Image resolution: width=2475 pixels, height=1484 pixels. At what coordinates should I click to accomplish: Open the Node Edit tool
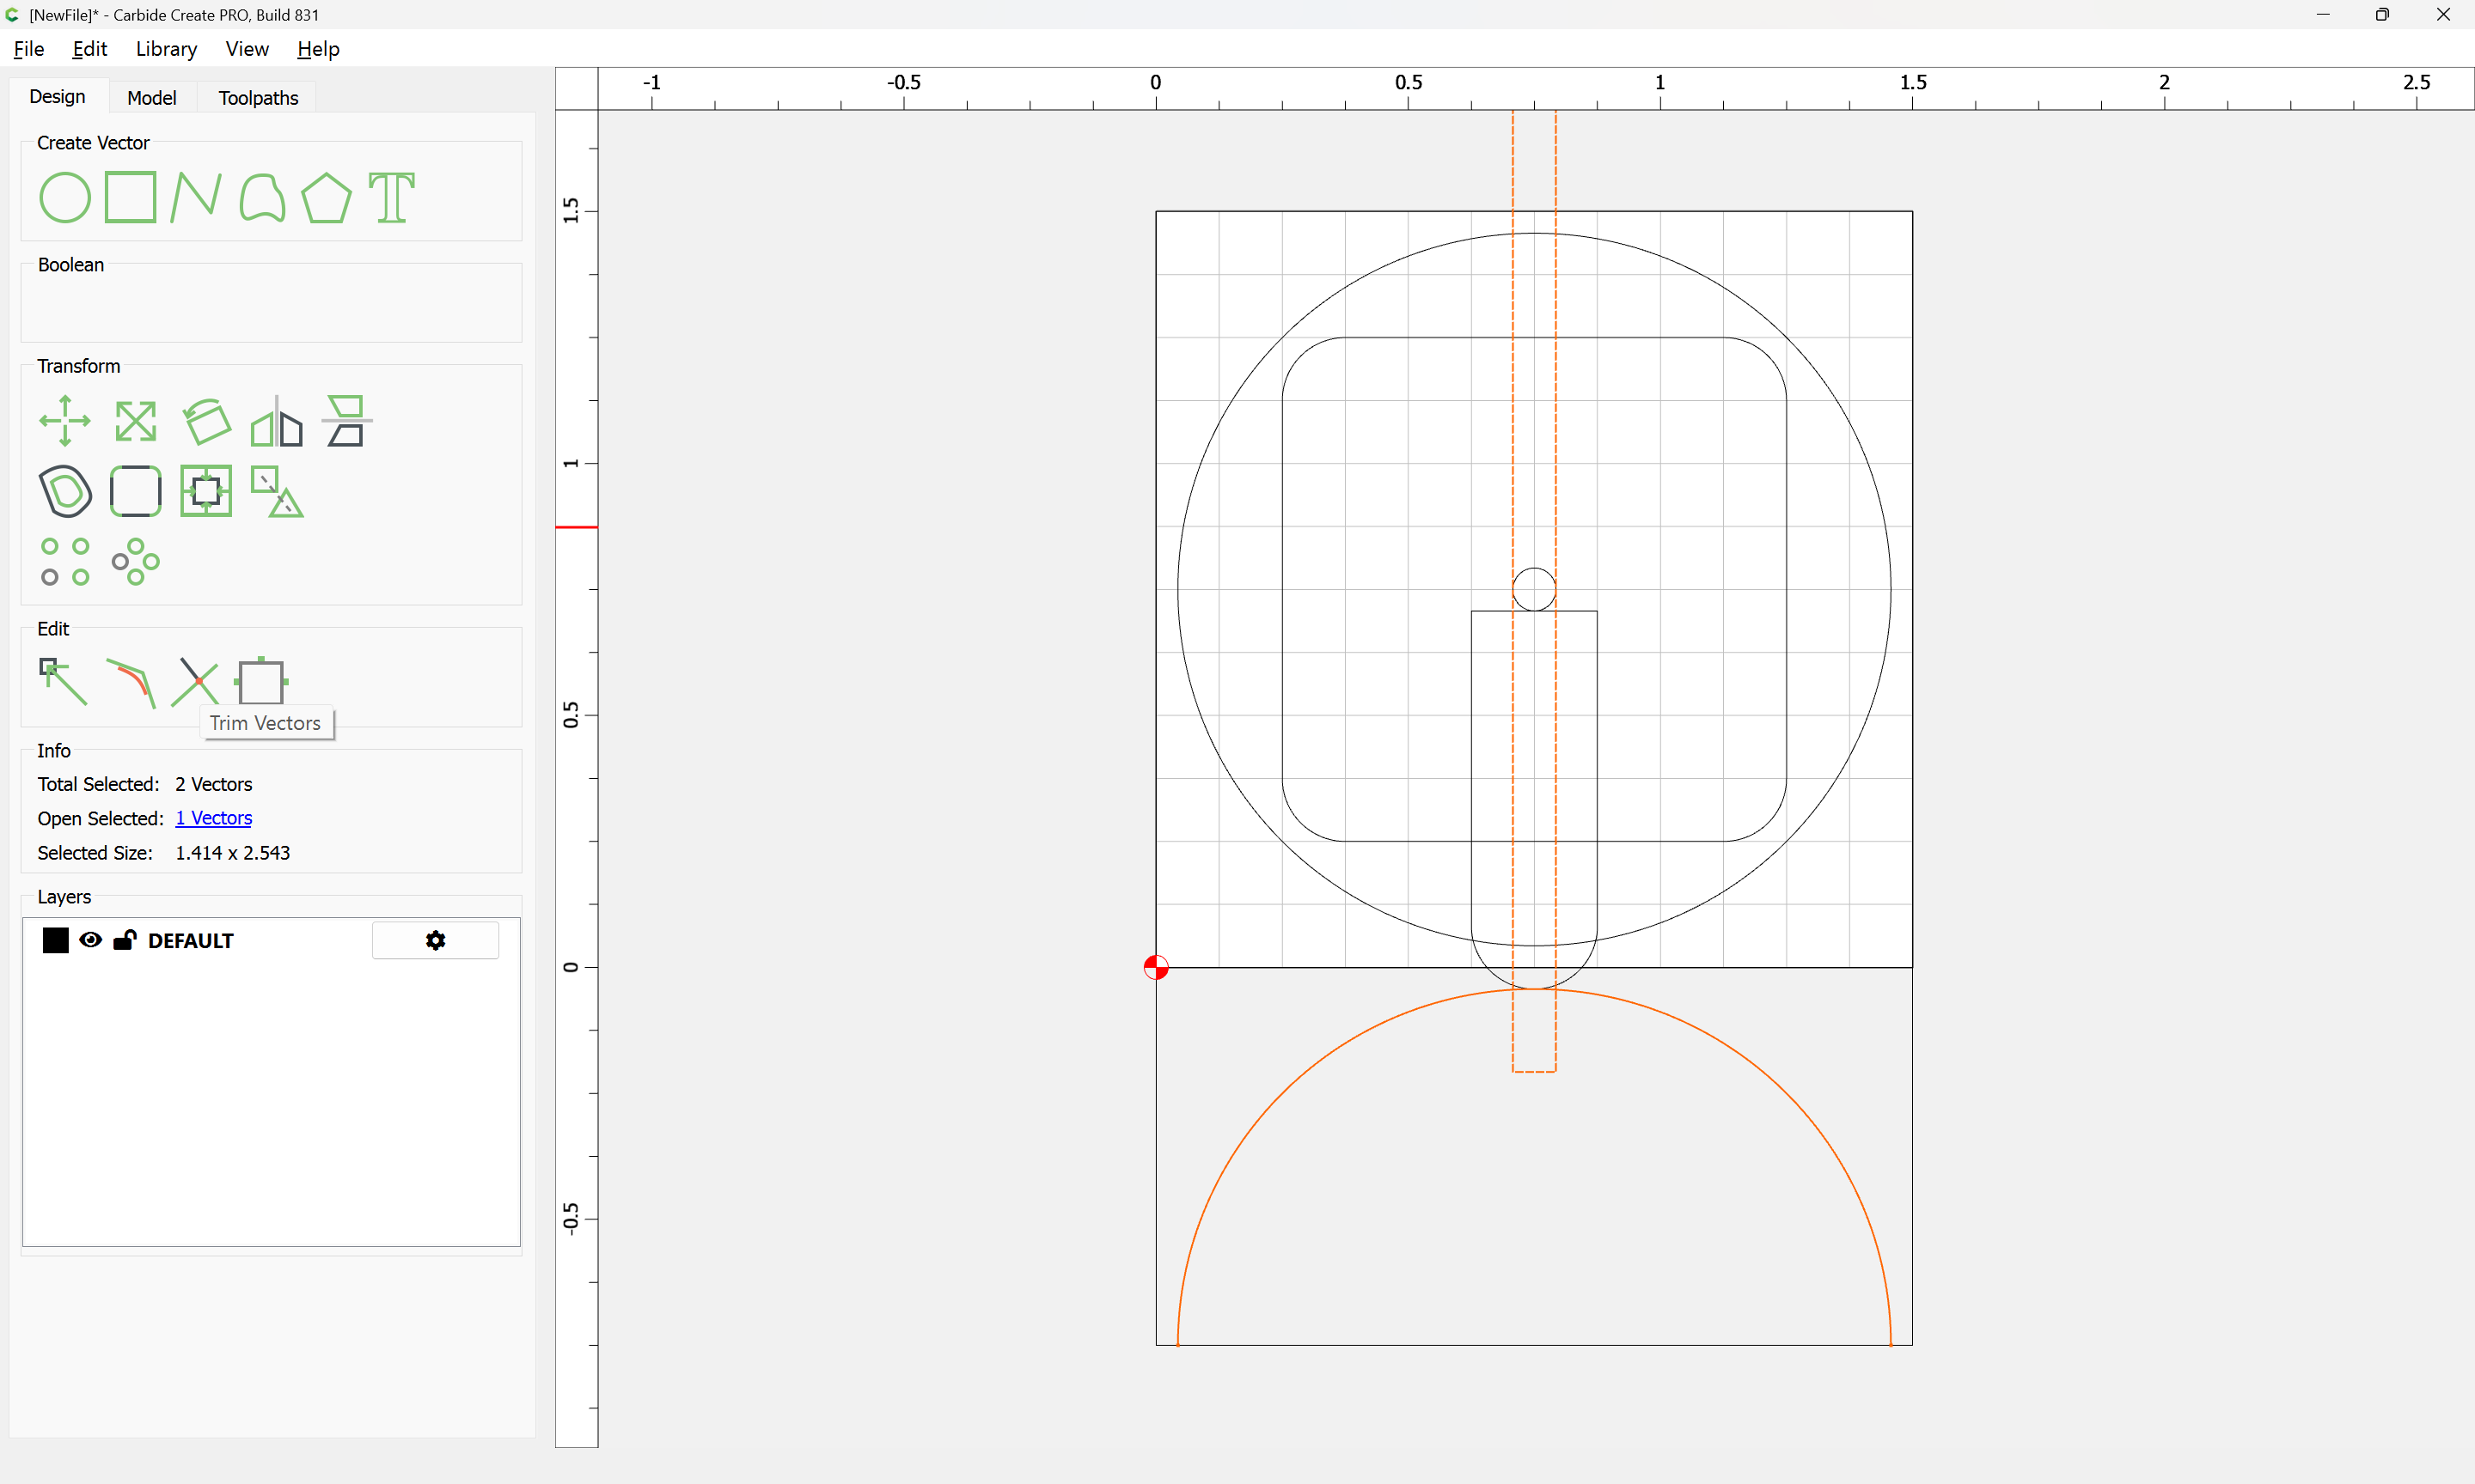click(x=62, y=682)
